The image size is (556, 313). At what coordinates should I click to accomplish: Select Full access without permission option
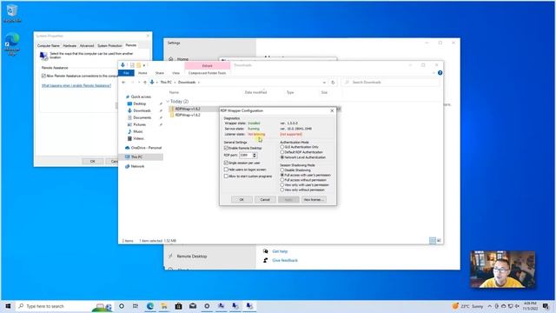pos(282,180)
